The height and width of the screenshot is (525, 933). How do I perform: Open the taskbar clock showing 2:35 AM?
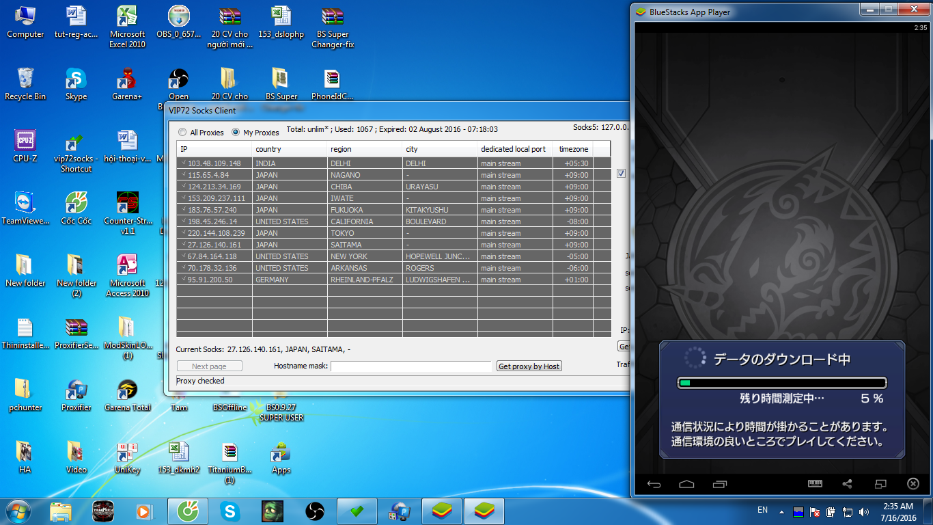coord(899,511)
